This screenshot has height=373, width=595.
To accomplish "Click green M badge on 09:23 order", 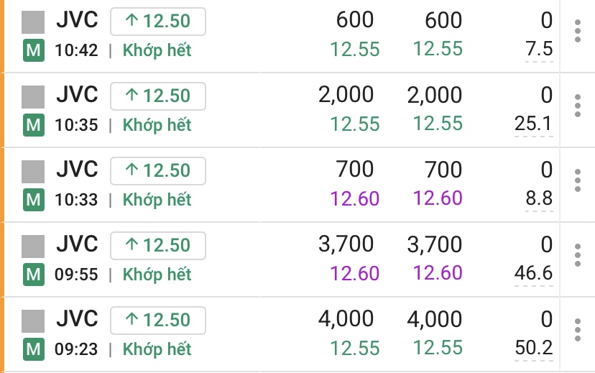I will pos(33,349).
